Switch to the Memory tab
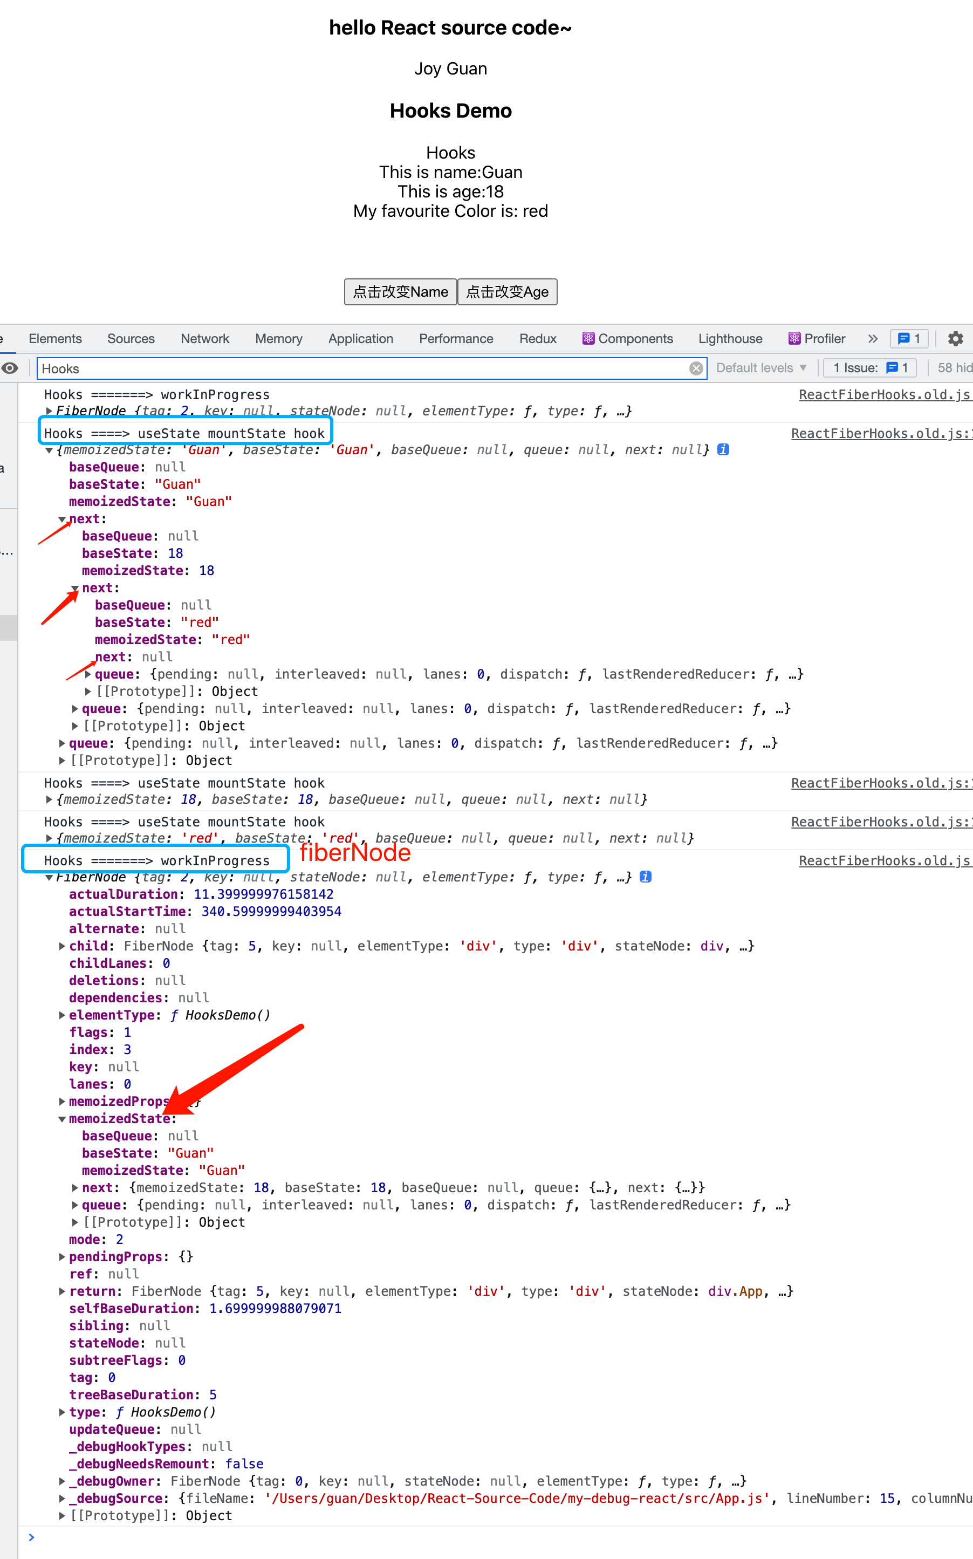 click(x=279, y=338)
